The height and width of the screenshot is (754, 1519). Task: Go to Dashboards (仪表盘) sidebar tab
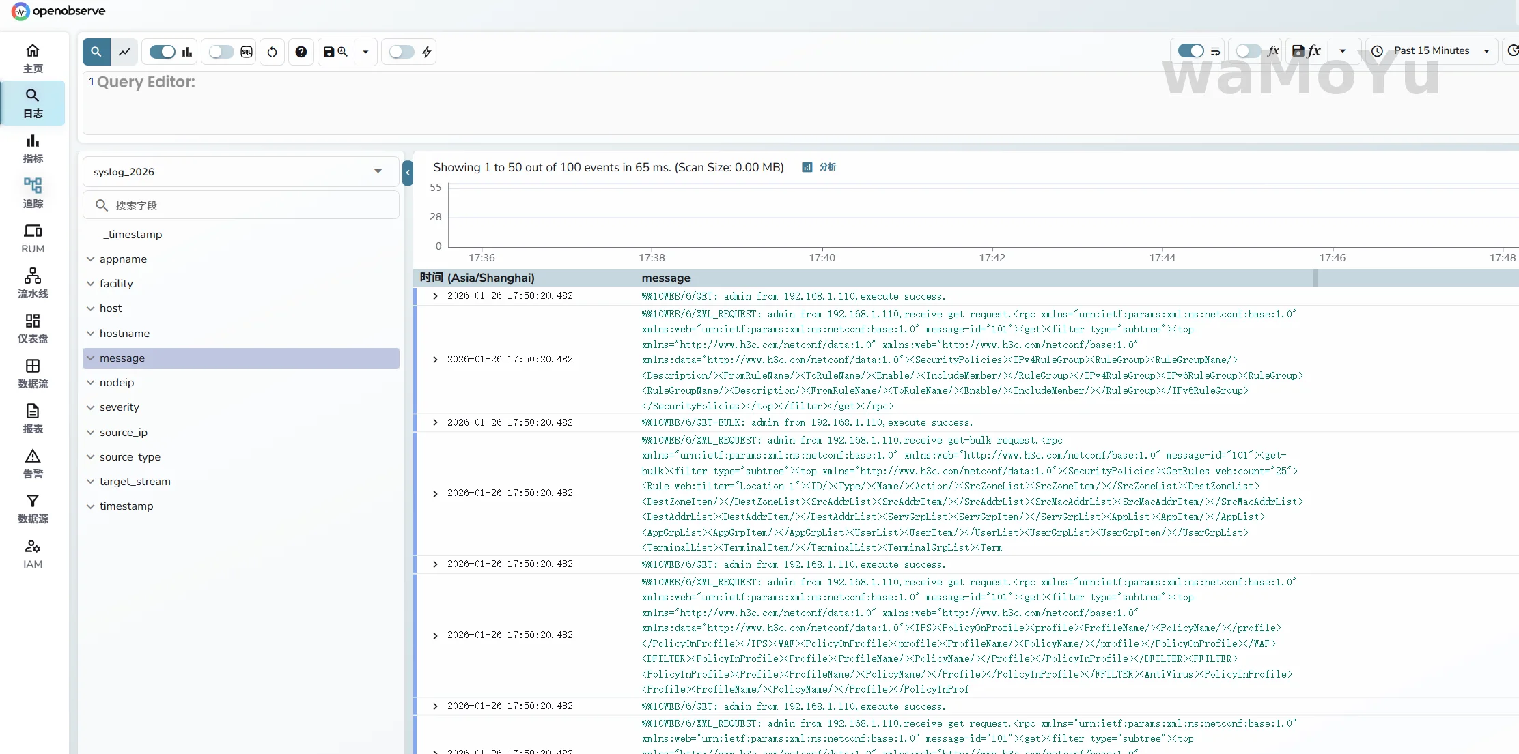pyautogui.click(x=33, y=328)
